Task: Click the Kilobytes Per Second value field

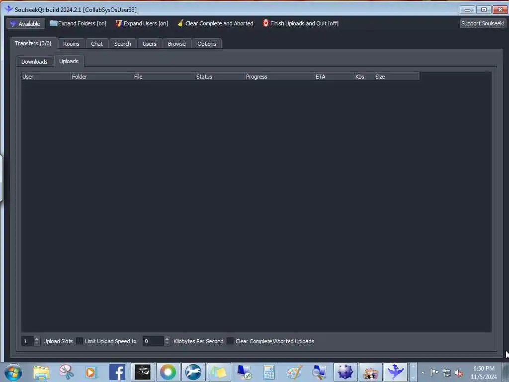Action: click(153, 341)
